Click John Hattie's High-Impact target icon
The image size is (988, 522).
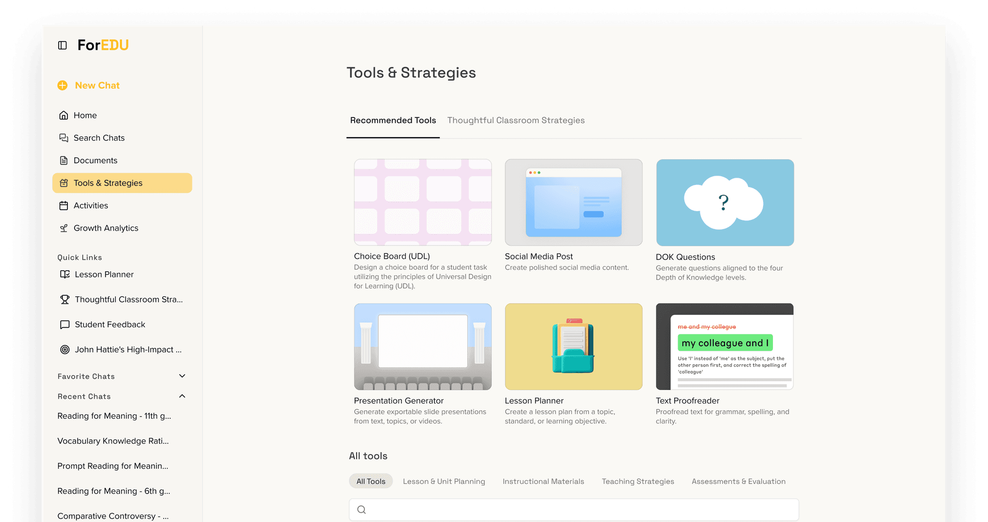coord(65,349)
